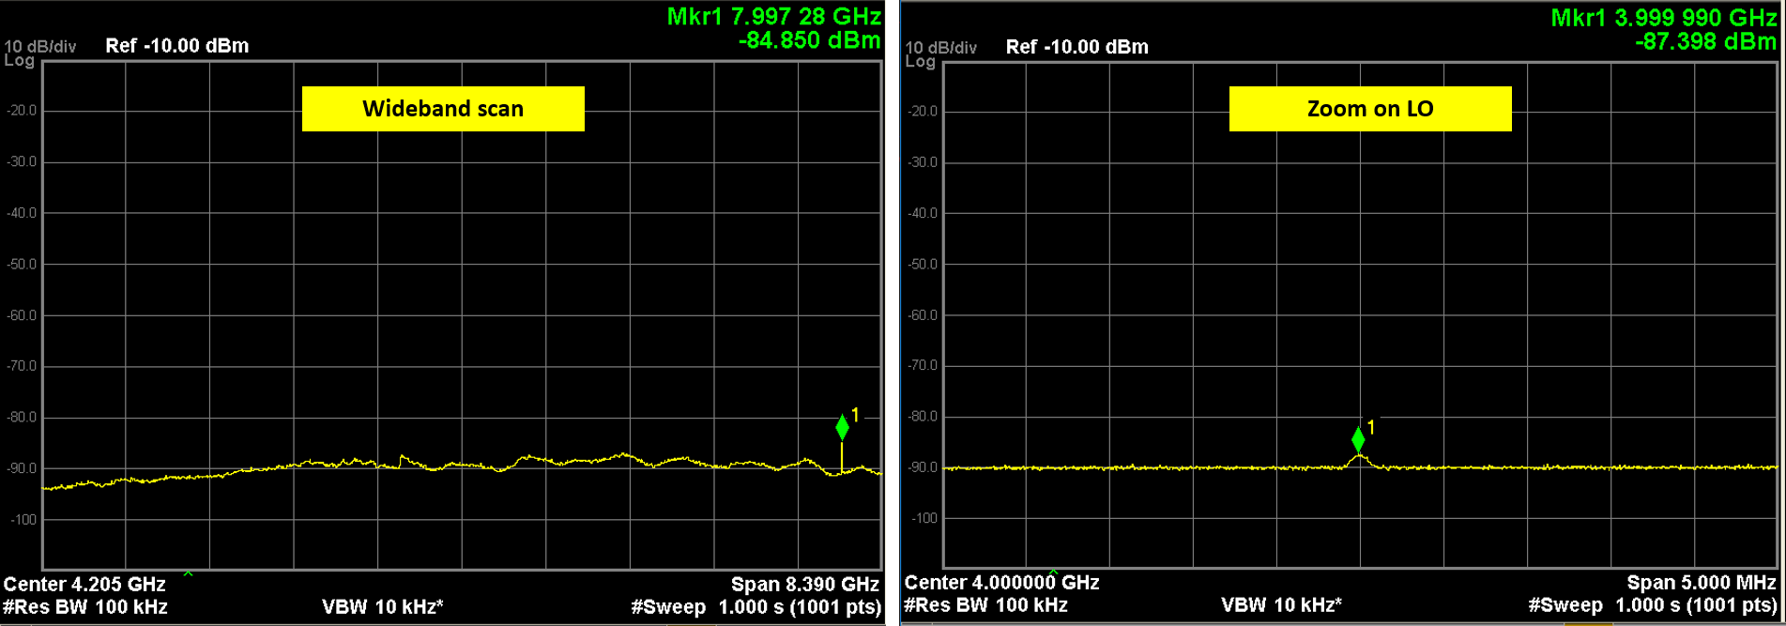The image size is (1786, 626).
Task: Click the Span 5.000 MHz setting
Action: pos(1702,583)
